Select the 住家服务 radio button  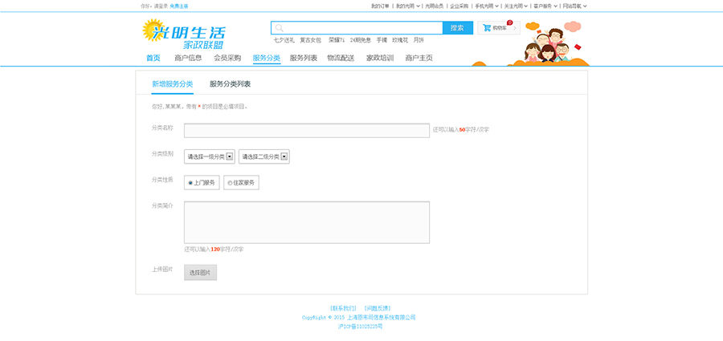pos(230,183)
